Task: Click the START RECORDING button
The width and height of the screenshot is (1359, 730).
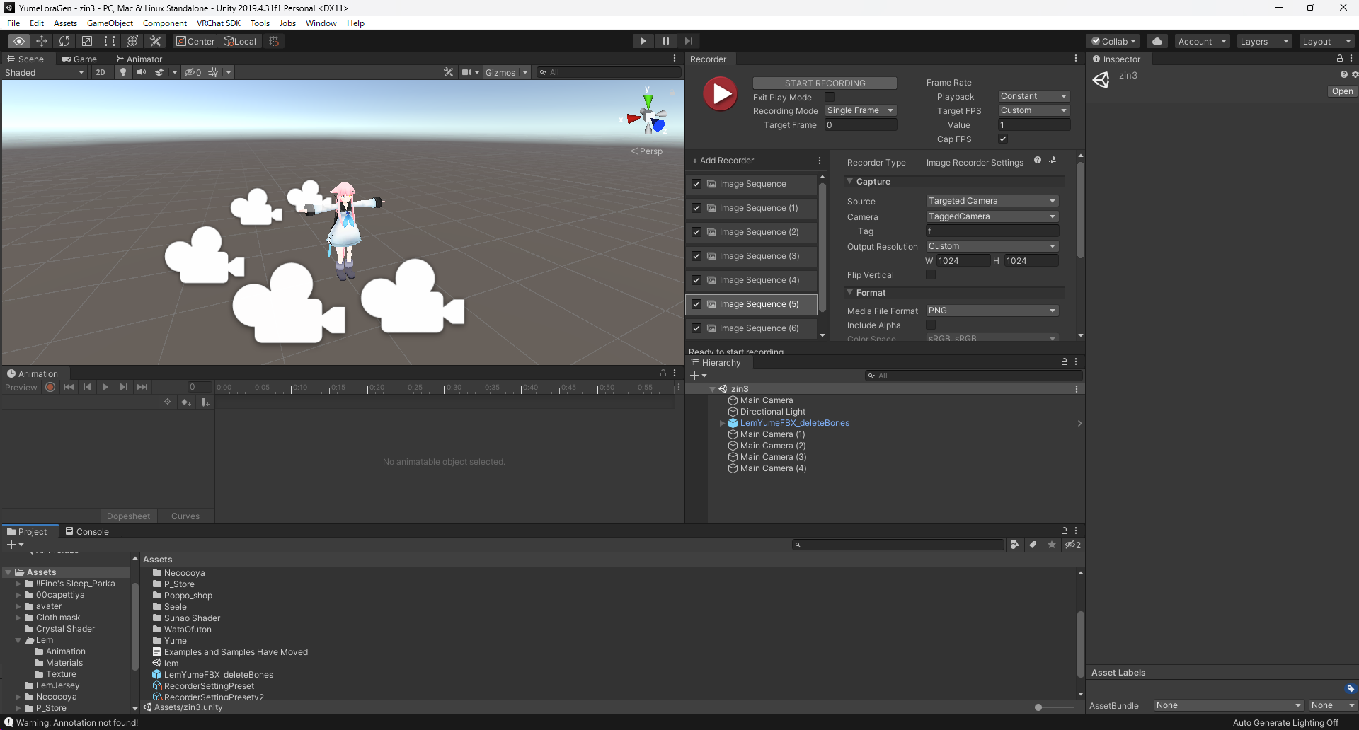Action: 825,83
